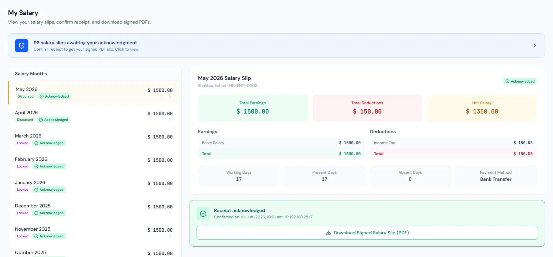
Task: Click the chevron on the May 2026 row
Action: (x=170, y=96)
